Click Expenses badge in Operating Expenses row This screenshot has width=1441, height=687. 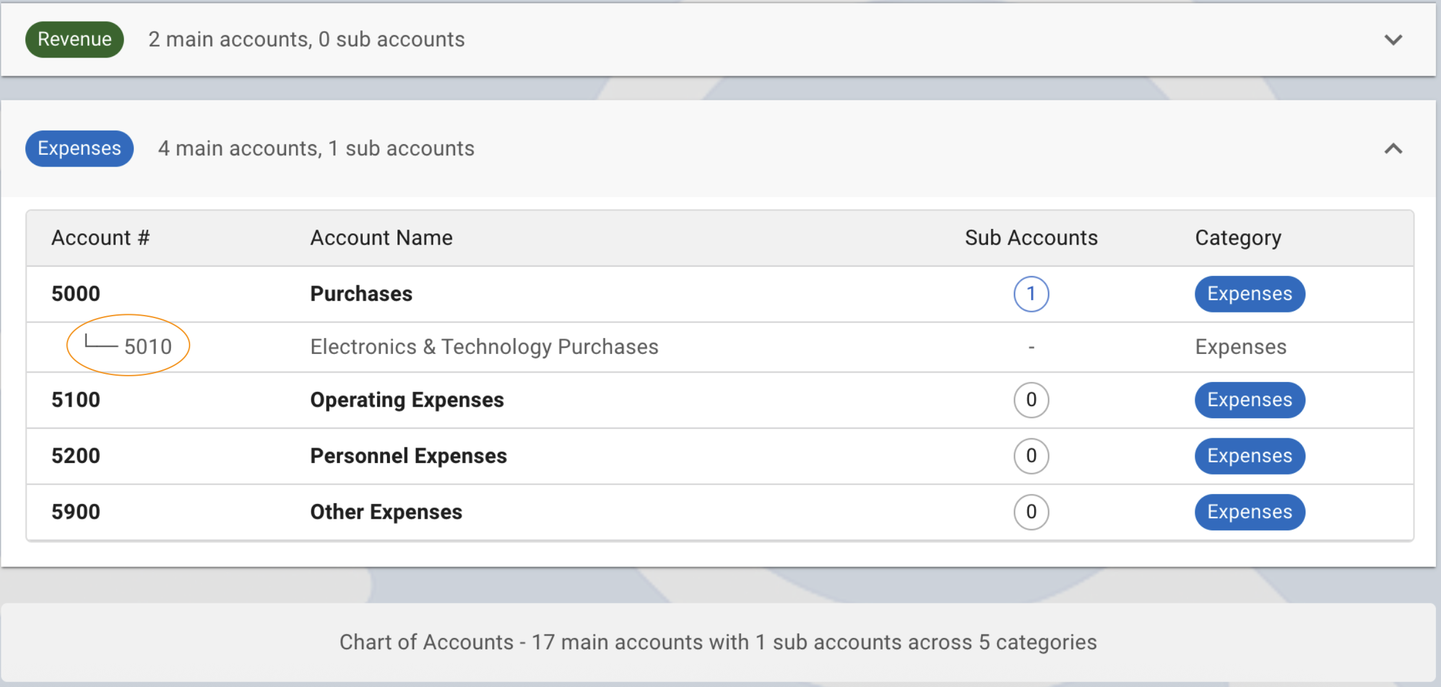point(1250,400)
